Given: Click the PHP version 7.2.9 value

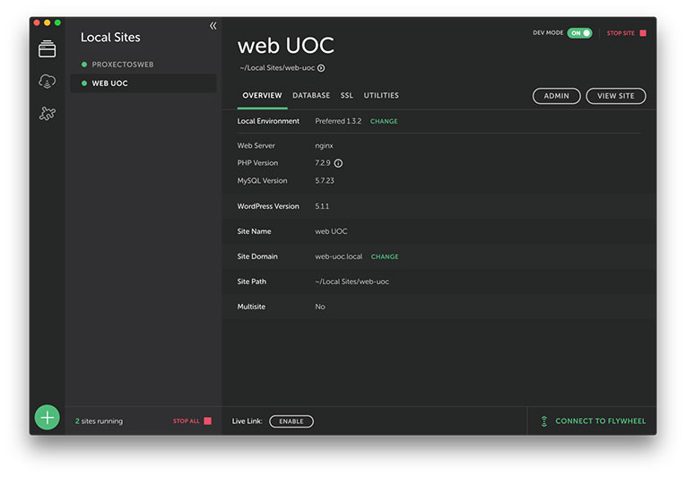Looking at the screenshot, I should [323, 163].
